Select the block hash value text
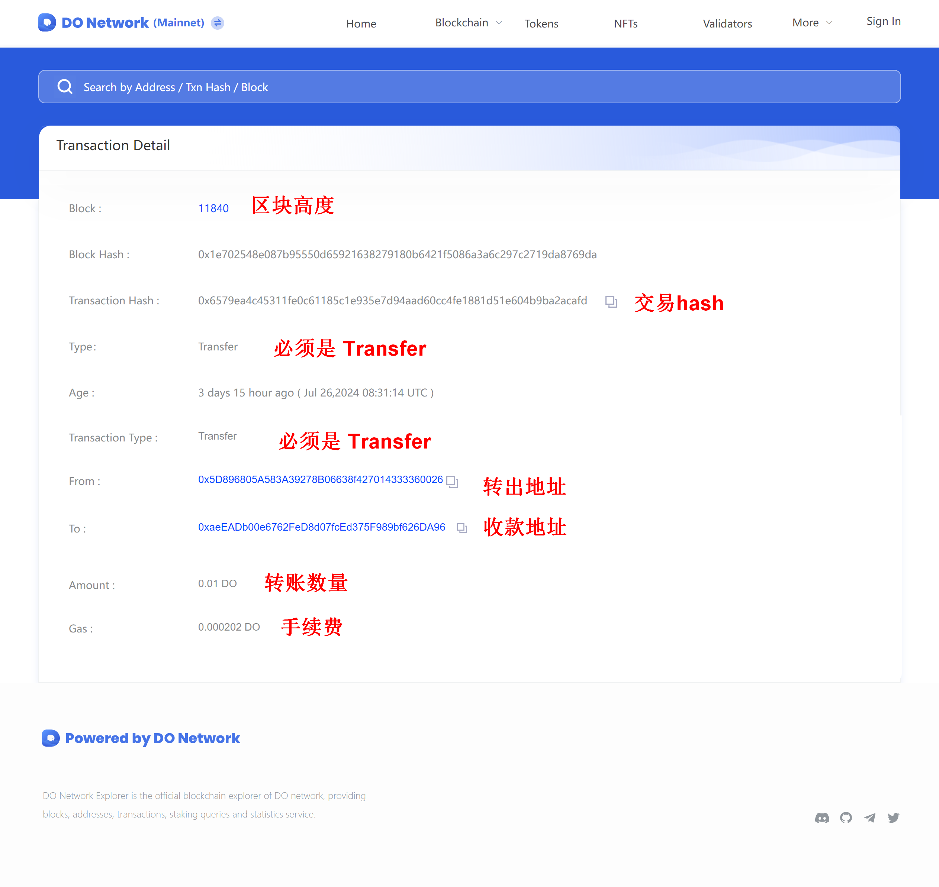939x887 pixels. click(x=397, y=255)
